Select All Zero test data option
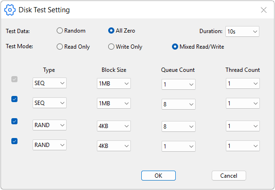Viewport: 275px width, 190px height. [121, 31]
